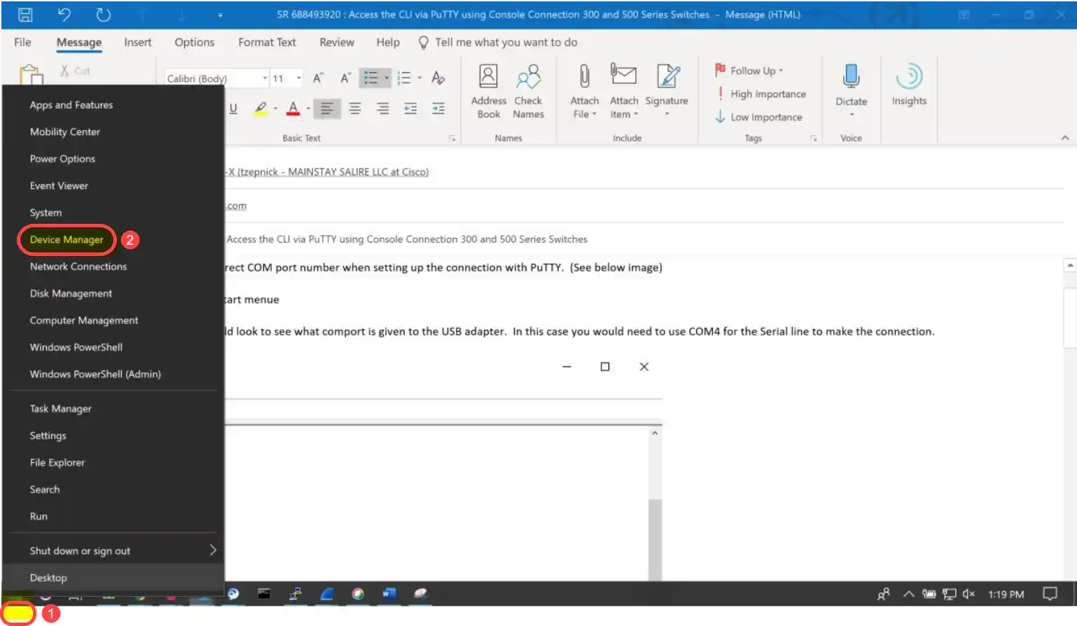Center the paragraph text
This screenshot has width=1077, height=626.
pyautogui.click(x=355, y=108)
